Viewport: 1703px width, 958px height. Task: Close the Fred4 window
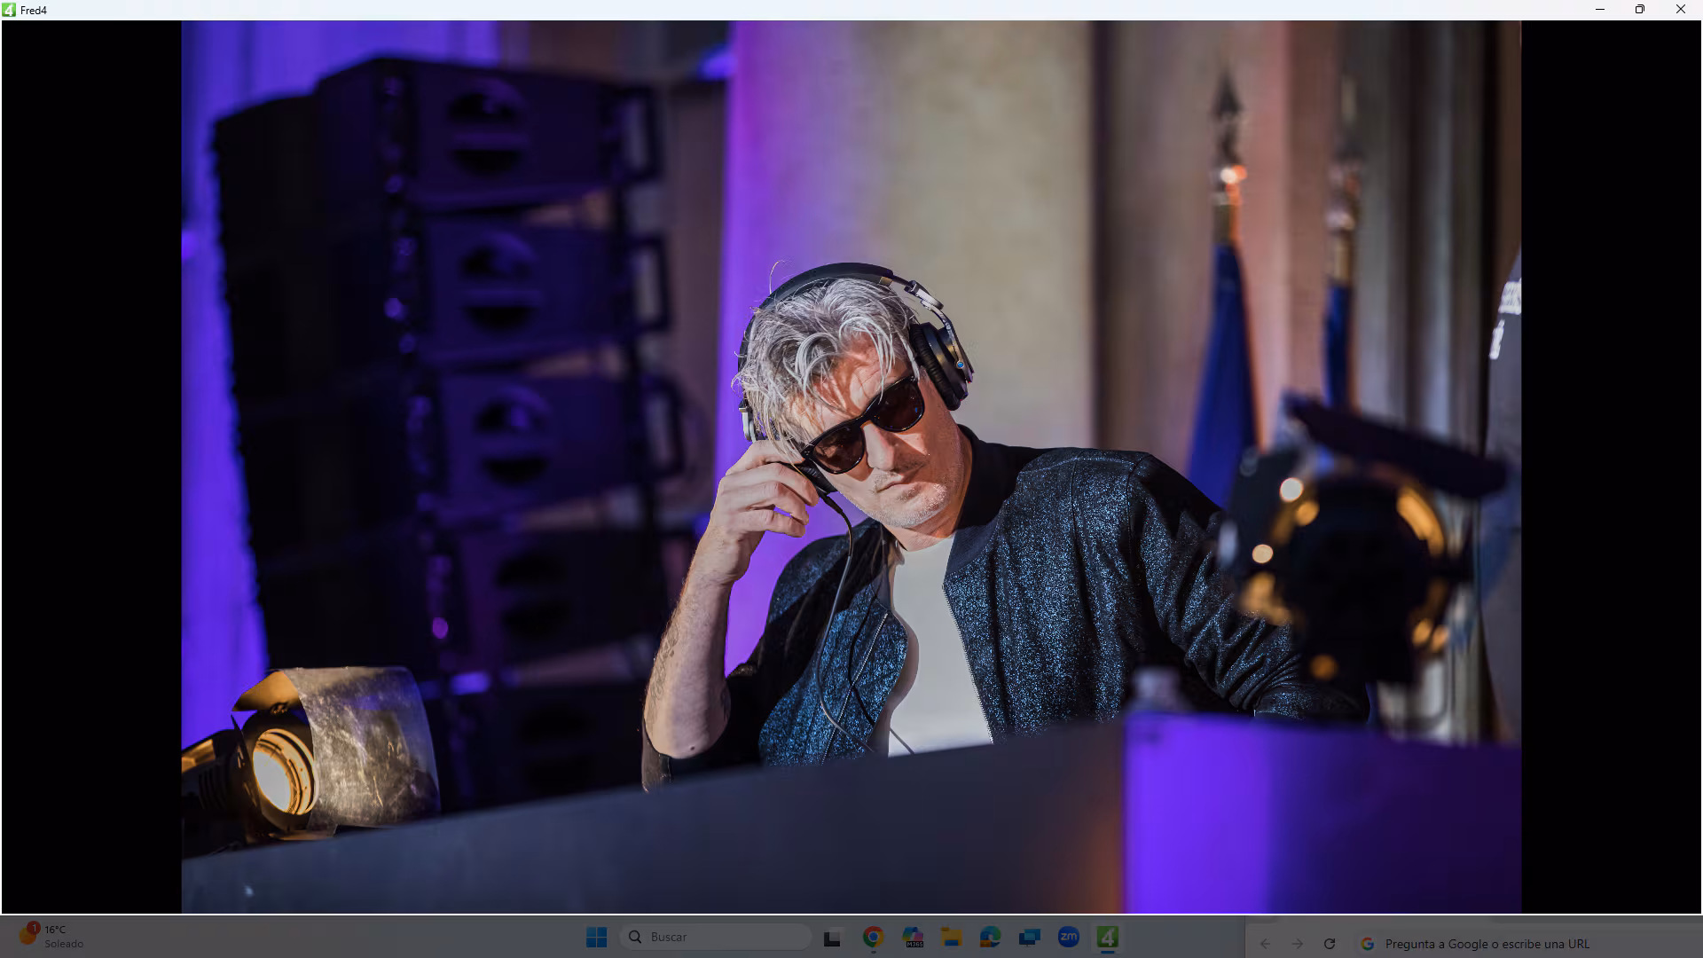[x=1681, y=10]
